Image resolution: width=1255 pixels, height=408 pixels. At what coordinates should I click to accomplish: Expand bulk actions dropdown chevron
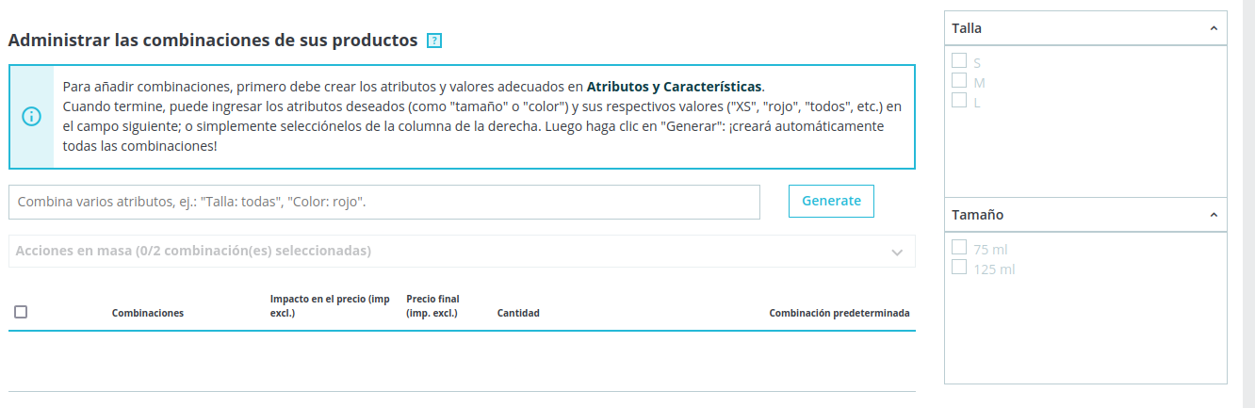pos(897,252)
